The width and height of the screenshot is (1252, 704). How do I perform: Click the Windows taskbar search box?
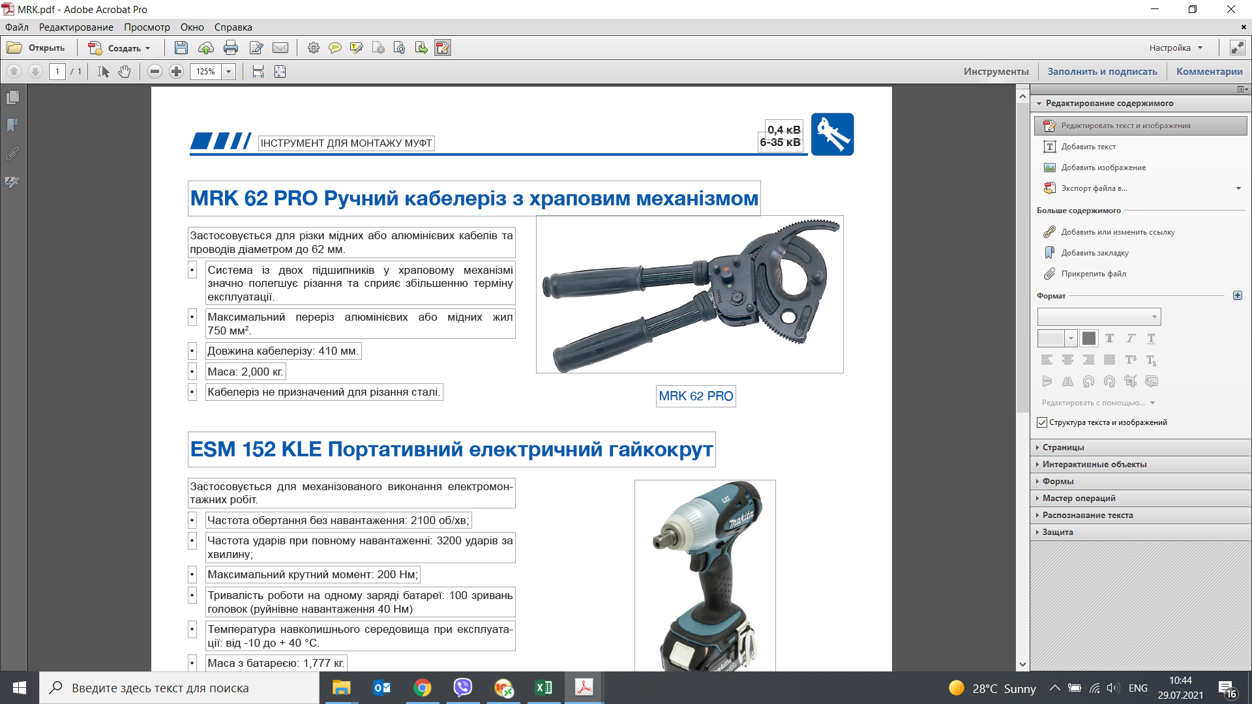(179, 688)
